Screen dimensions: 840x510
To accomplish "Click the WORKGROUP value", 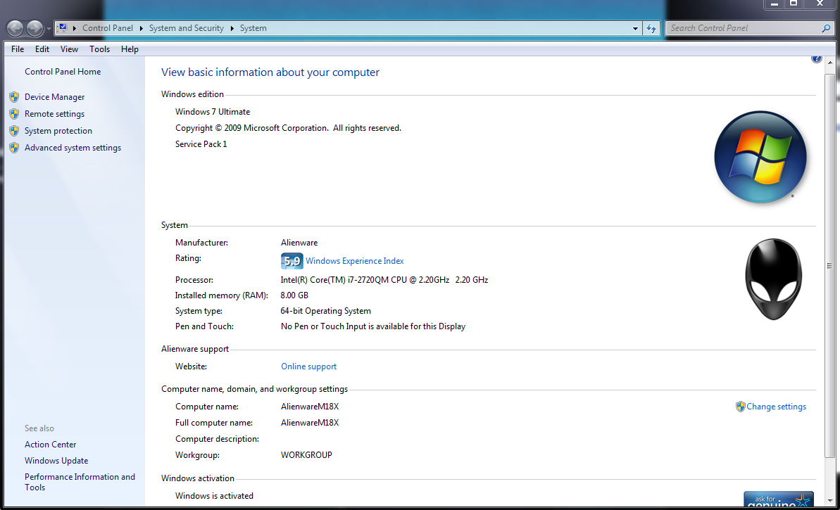I will pos(306,455).
